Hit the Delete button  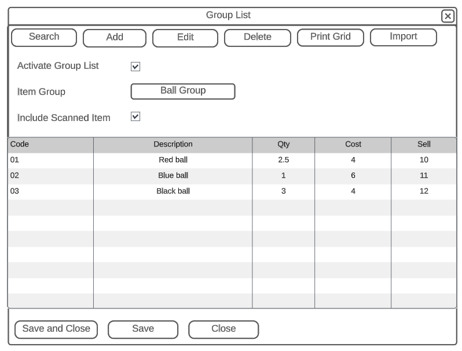click(x=257, y=38)
